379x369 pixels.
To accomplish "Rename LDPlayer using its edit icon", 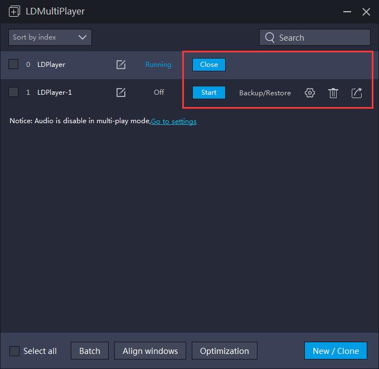I will point(121,65).
